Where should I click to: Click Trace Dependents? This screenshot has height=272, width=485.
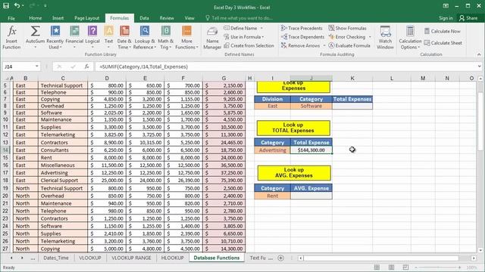(x=302, y=37)
